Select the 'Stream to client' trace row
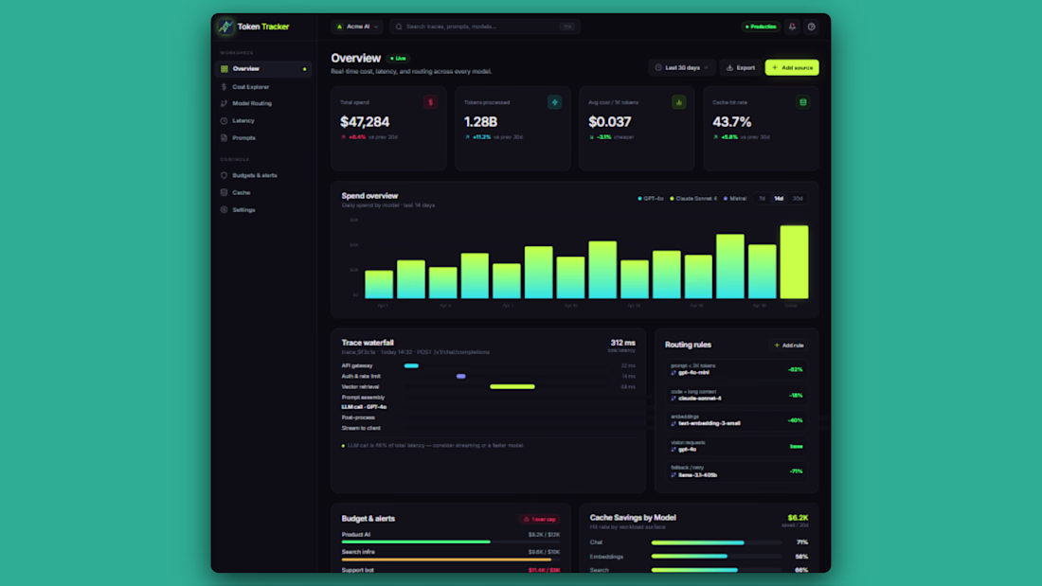This screenshot has width=1042, height=586. (489, 428)
